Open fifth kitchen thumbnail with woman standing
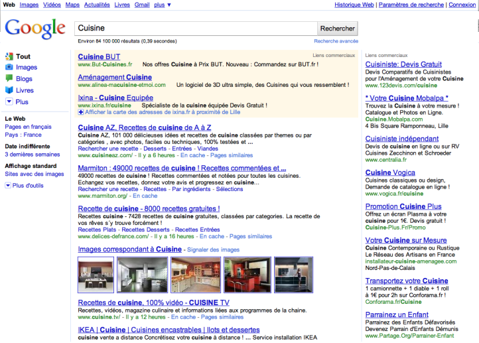The width and height of the screenshot is (479, 343). point(294,275)
